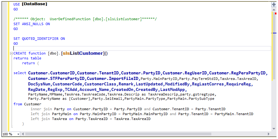278x139 pixels.
Task: Click the horizontal scrollbar left arrow
Action: click(x=23, y=134)
